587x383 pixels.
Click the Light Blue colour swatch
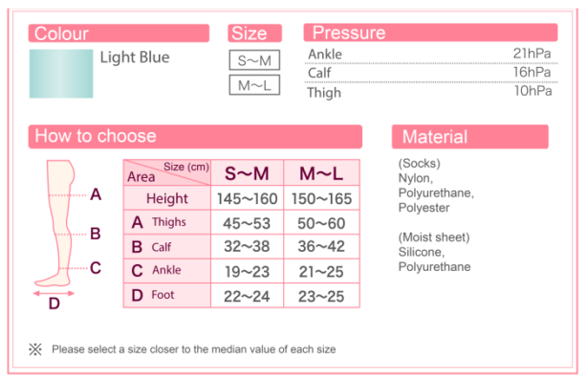pyautogui.click(x=61, y=74)
